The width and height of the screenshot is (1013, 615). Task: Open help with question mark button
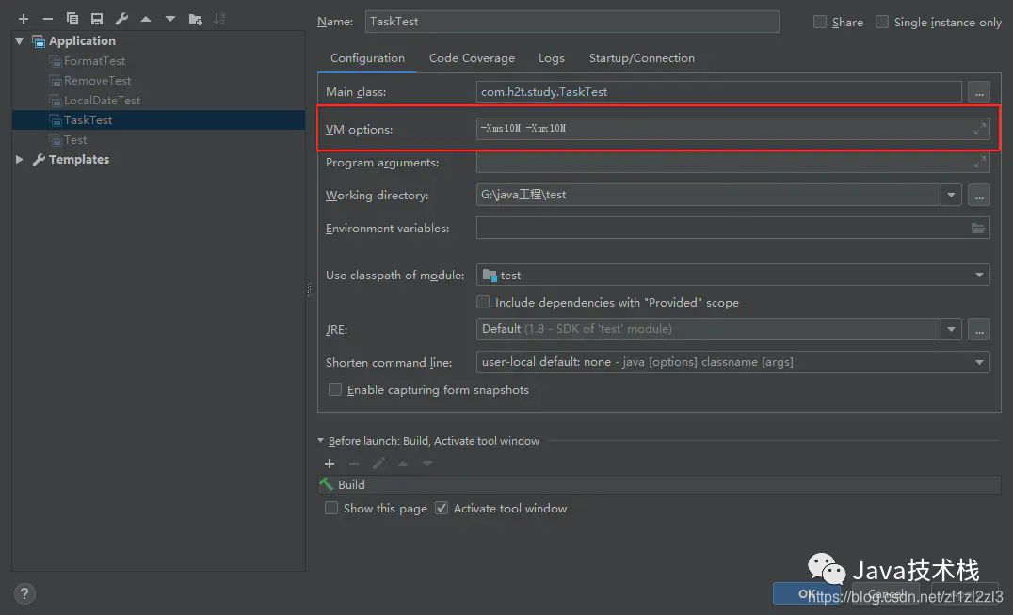click(x=24, y=593)
